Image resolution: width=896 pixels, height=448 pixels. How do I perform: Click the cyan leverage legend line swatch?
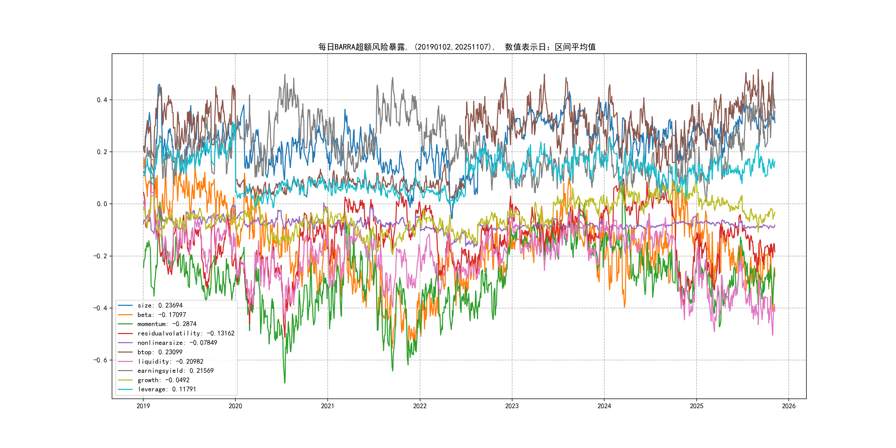(125, 390)
